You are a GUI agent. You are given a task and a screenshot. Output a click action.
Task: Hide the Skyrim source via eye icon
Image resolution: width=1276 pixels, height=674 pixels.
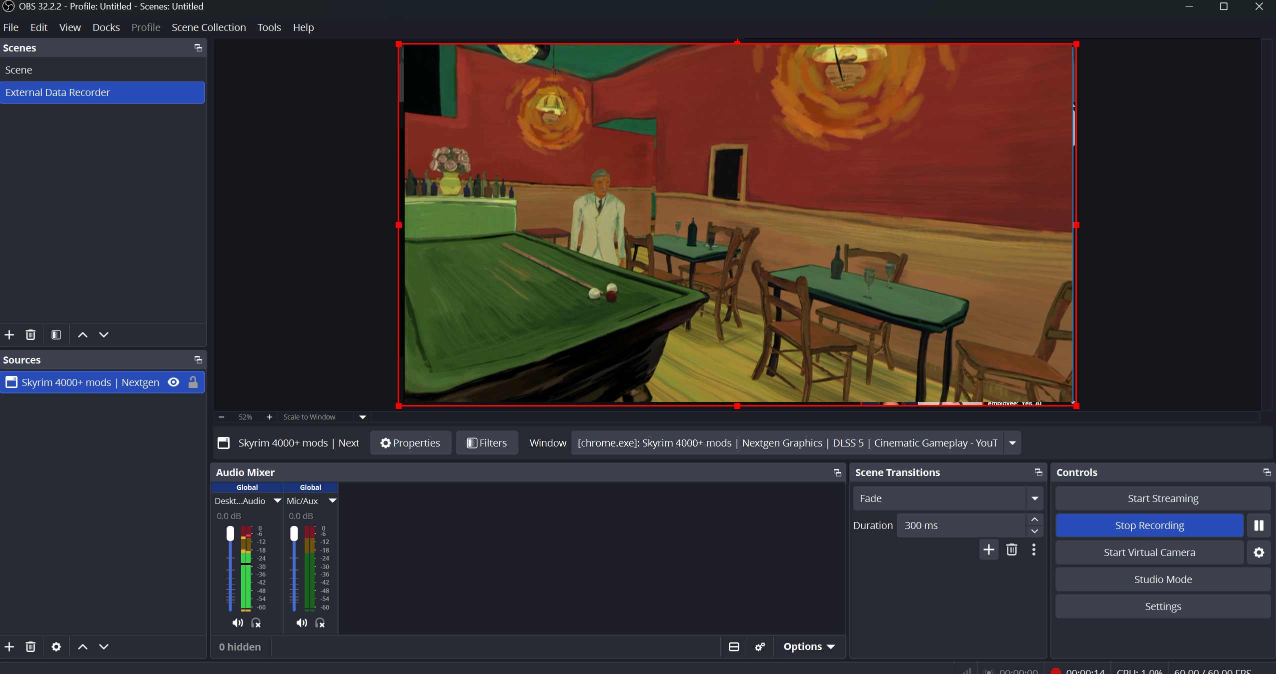(x=174, y=382)
